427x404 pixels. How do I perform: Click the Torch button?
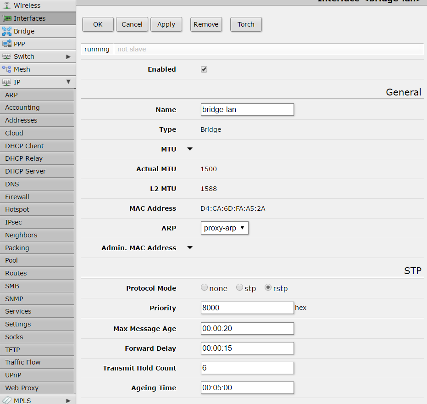(246, 24)
